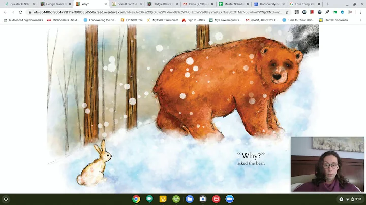366x205 pixels.
Task: Close the Love ThingLink tab
Action: [x=319, y=4]
